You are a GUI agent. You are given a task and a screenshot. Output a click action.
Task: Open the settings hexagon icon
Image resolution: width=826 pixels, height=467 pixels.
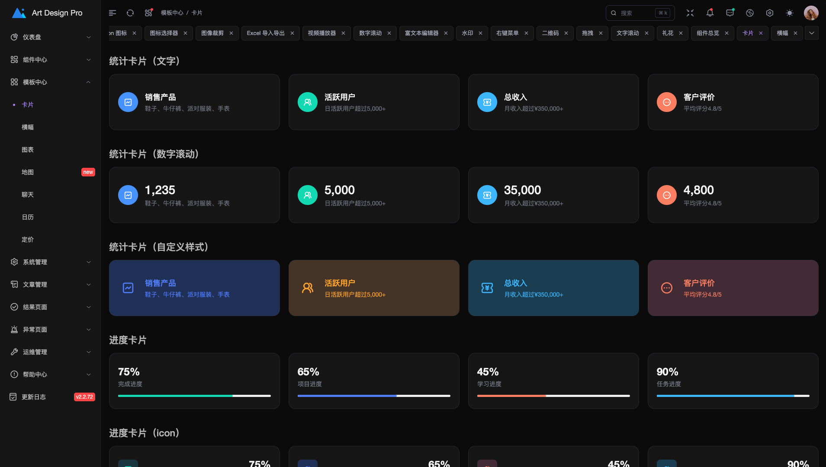pyautogui.click(x=770, y=13)
